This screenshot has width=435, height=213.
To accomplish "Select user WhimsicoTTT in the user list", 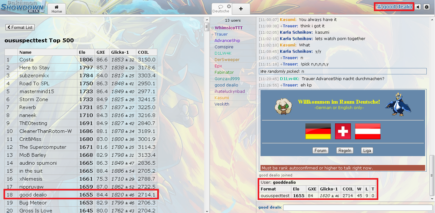I will pos(228,28).
